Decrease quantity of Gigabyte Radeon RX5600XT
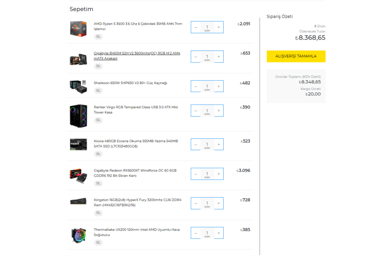 pyautogui.click(x=196, y=174)
